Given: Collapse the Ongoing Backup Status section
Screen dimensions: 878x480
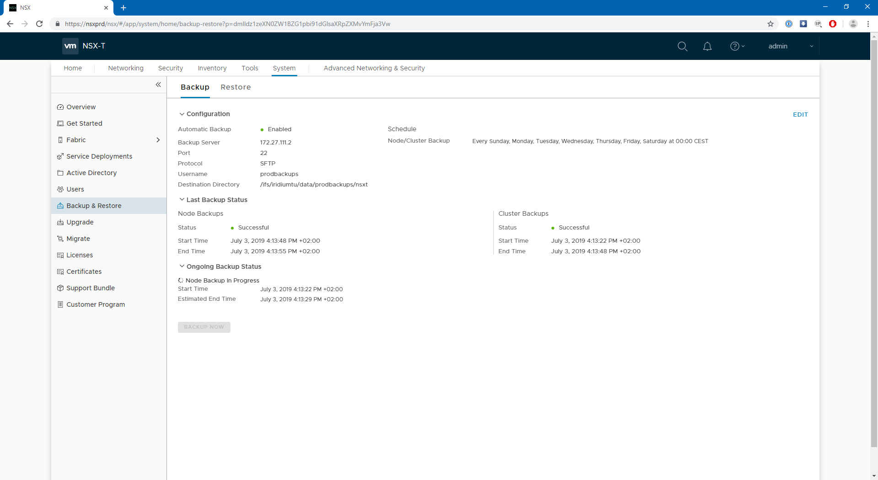Looking at the screenshot, I should click(x=182, y=267).
